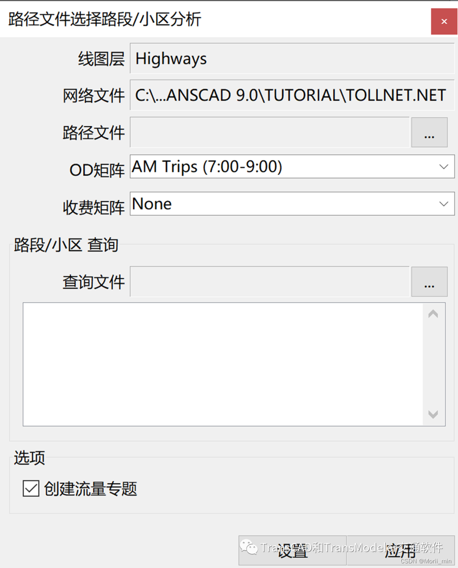458x568 pixels.
Task: Click the scroll-up arrow of the query list
Action: pyautogui.click(x=433, y=313)
